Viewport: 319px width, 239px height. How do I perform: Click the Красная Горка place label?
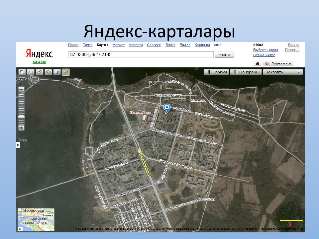click(x=140, y=113)
